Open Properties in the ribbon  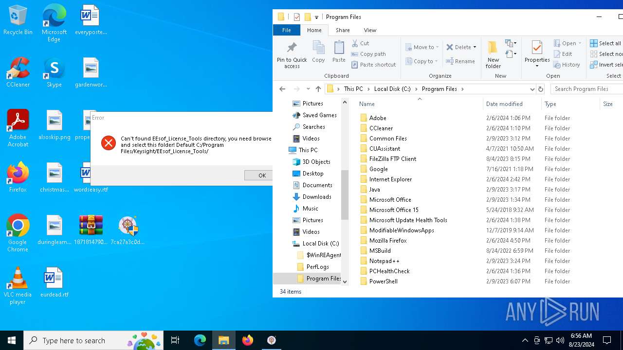click(537, 54)
